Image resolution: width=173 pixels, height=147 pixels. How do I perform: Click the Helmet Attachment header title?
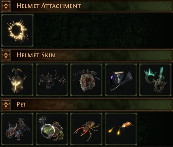[49, 6]
